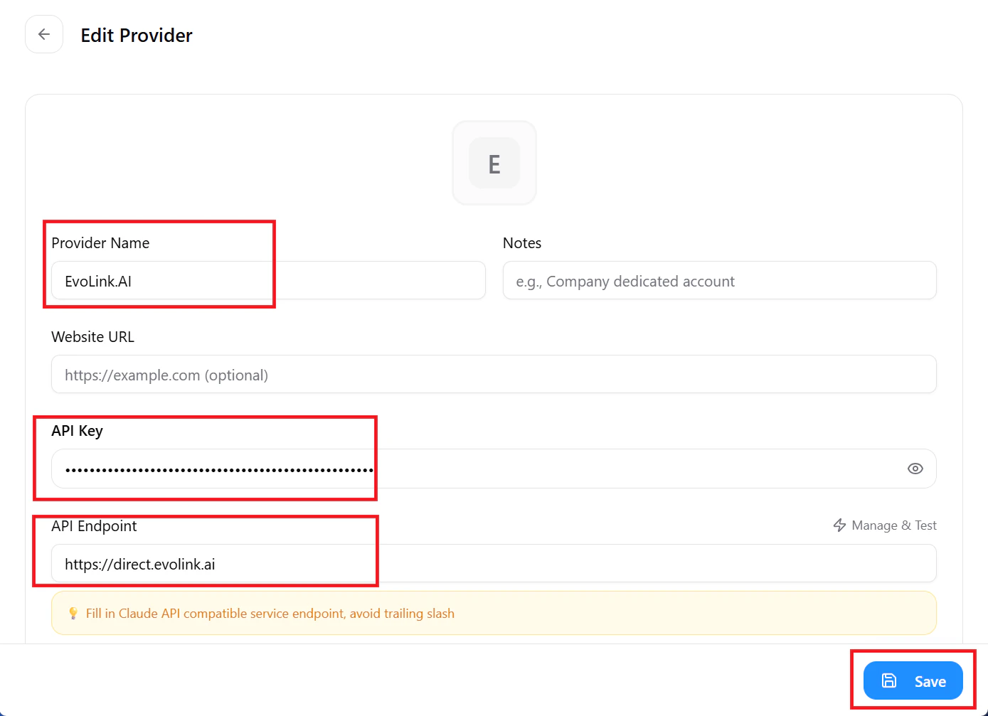Click the back arrow to leave Edit Provider
Image resolution: width=988 pixels, height=716 pixels.
click(x=43, y=33)
